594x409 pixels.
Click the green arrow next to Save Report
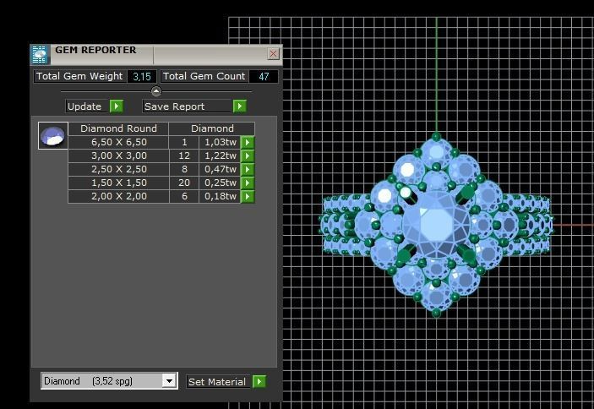tap(239, 106)
